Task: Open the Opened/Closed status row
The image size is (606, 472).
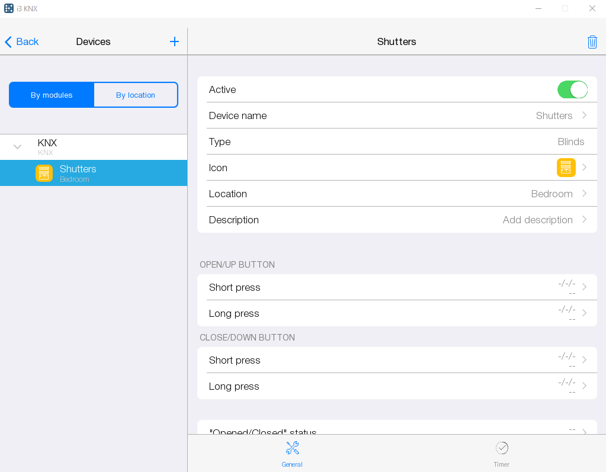Action: click(x=397, y=429)
